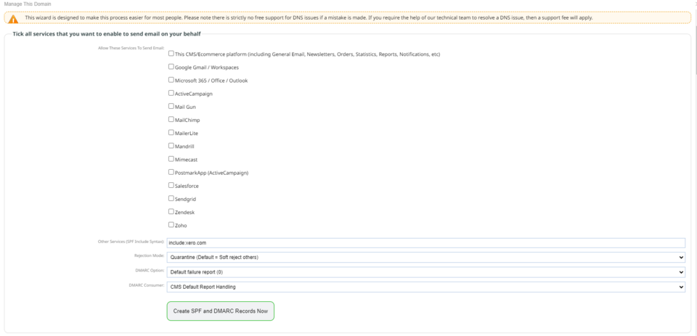This screenshot has width=697, height=336.
Task: Click Create SPF and DMARC Records Now
Action: click(x=221, y=311)
